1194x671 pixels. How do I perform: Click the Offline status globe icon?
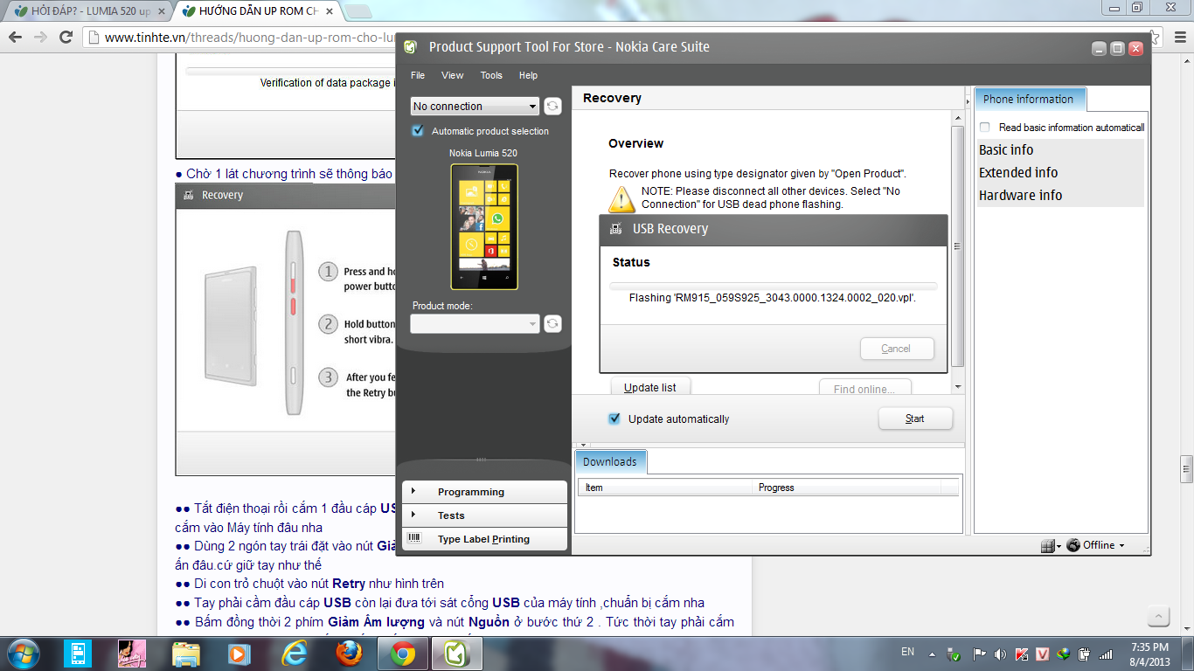(x=1073, y=545)
